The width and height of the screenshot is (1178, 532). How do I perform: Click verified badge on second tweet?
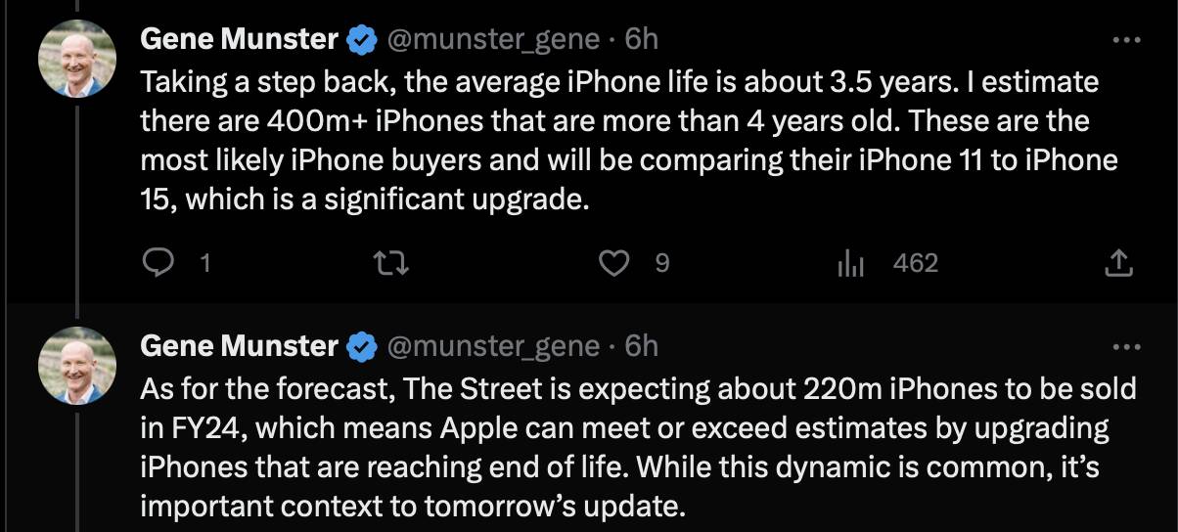363,347
